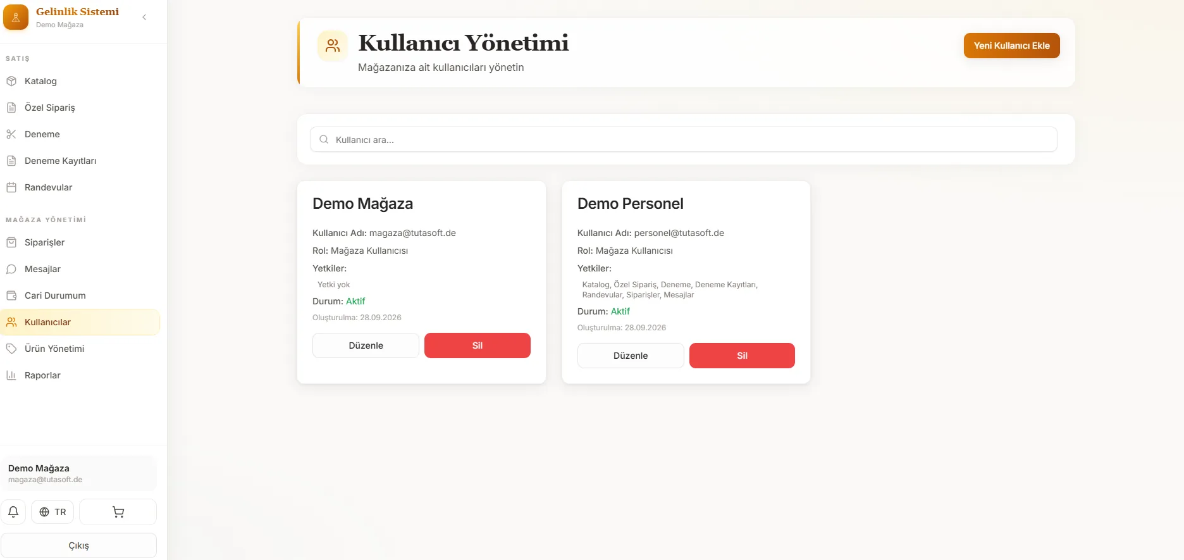Click the Cari Durumum wallet icon
Screen dimensions: 1184x560
[x=11, y=296]
